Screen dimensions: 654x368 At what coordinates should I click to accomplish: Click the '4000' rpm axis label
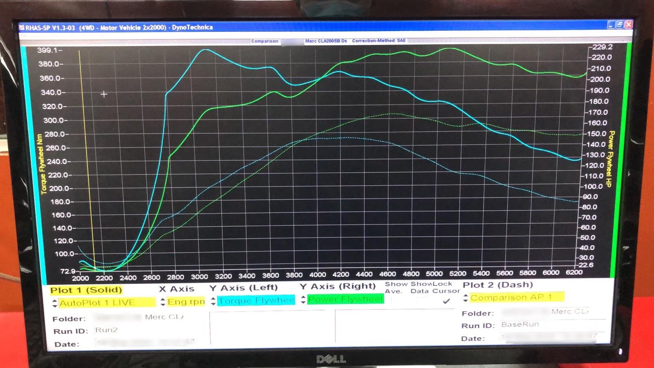pyautogui.click(x=318, y=275)
